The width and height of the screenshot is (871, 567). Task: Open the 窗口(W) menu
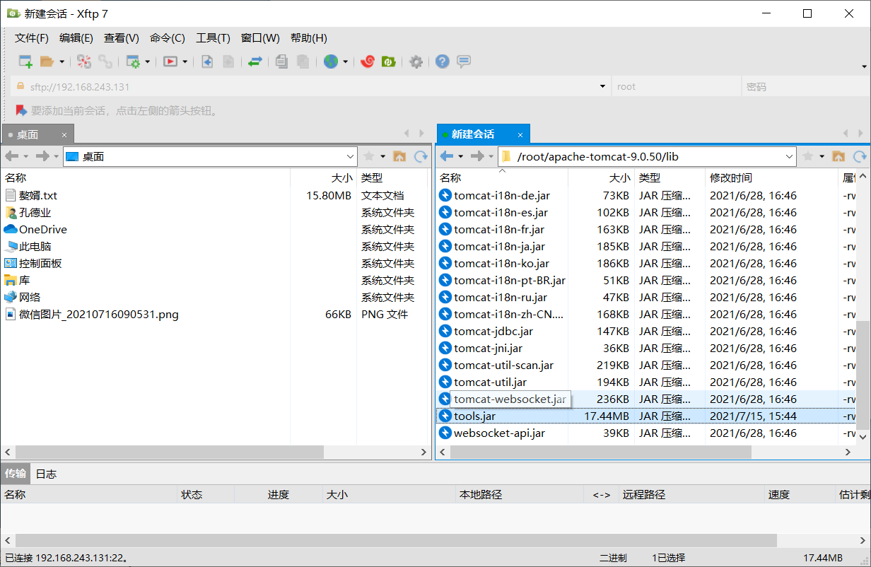tap(260, 38)
